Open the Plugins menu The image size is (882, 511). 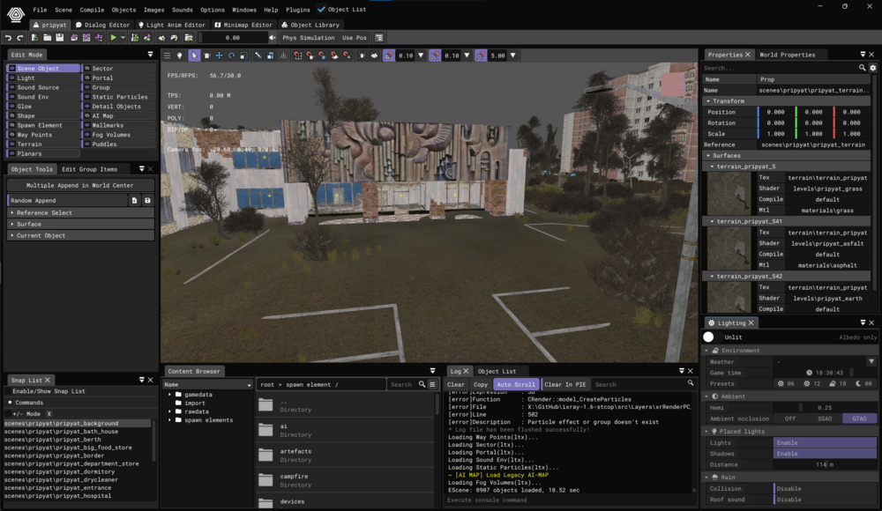coord(297,10)
